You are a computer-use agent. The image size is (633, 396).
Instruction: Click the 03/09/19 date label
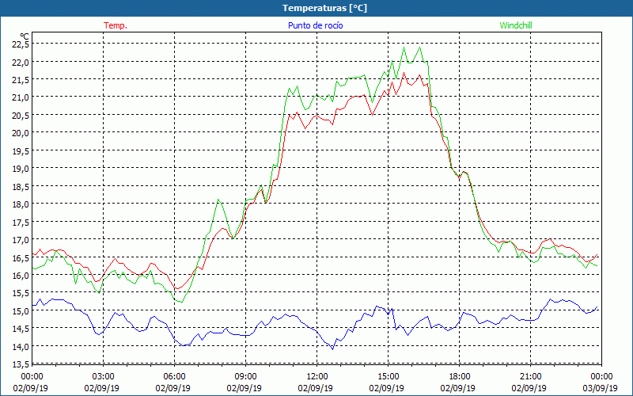tap(601, 388)
